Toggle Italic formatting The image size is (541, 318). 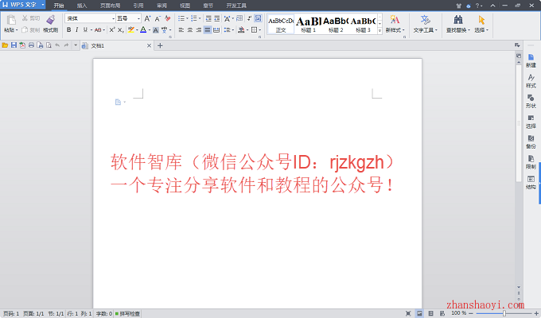click(76, 30)
